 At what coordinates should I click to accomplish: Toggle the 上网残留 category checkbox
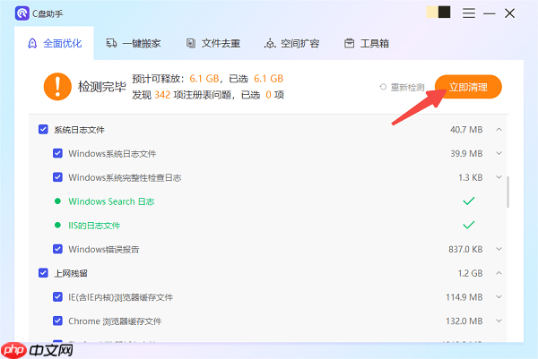click(x=43, y=273)
